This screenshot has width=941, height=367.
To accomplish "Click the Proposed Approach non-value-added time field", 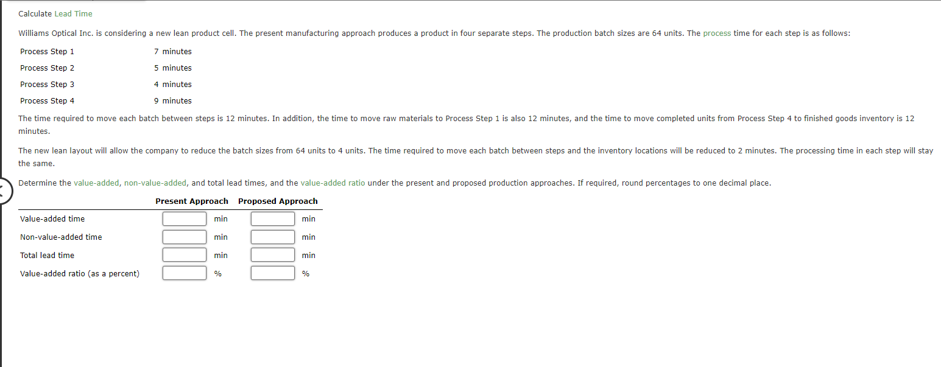I will pyautogui.click(x=272, y=237).
